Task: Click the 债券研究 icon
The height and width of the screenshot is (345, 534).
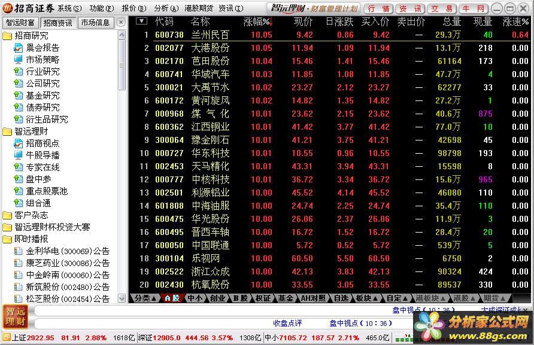Action: pyautogui.click(x=18, y=107)
